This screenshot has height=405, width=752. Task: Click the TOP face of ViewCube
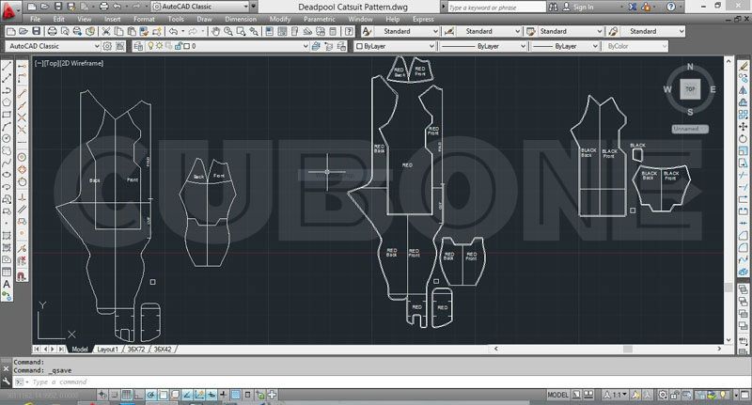(690, 89)
